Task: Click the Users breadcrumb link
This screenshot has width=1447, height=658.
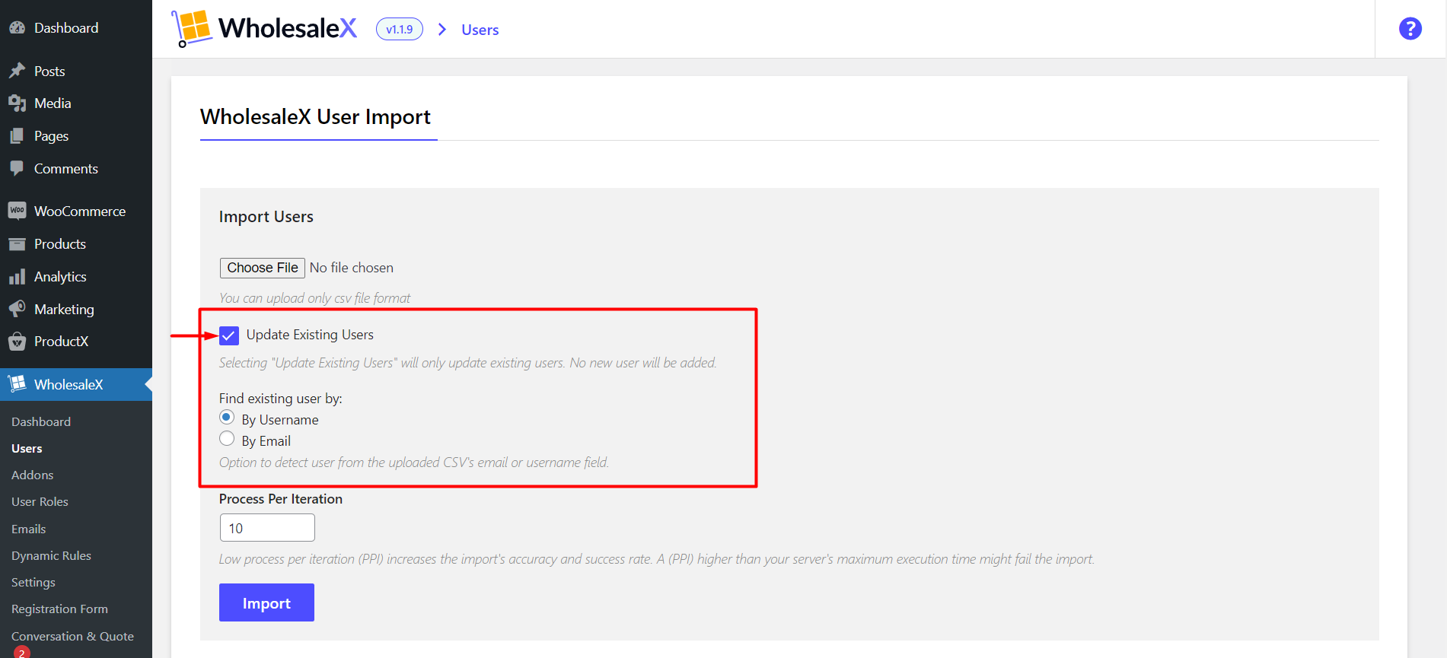Action: click(x=480, y=30)
